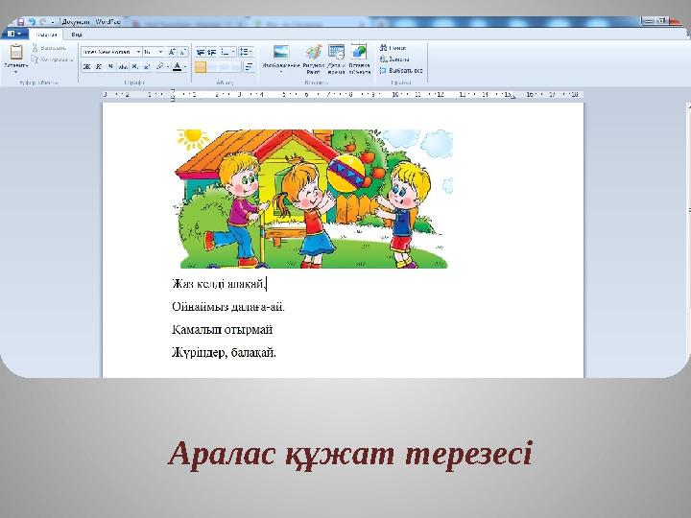Click the Изображение insert picture icon
Screen dimensions: 691x518
pos(280,53)
